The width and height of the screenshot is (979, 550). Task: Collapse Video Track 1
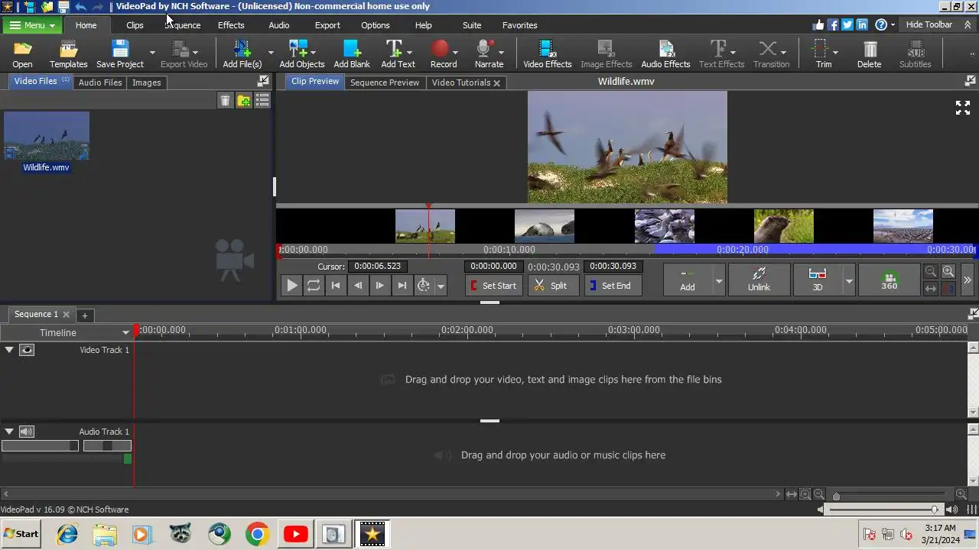point(9,350)
